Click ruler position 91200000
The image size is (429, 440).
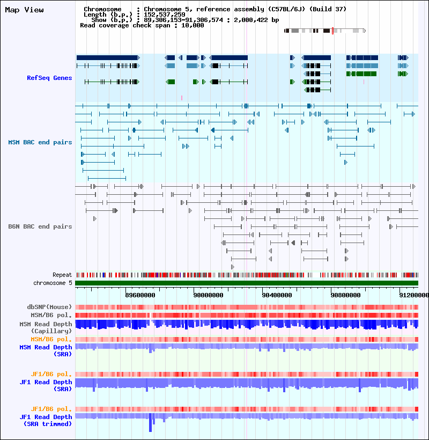[414, 295]
